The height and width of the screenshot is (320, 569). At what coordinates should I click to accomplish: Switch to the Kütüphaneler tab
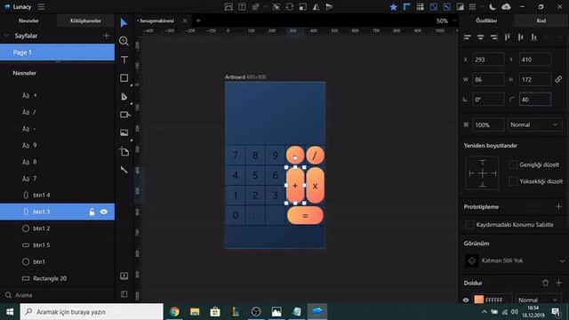pyautogui.click(x=85, y=20)
